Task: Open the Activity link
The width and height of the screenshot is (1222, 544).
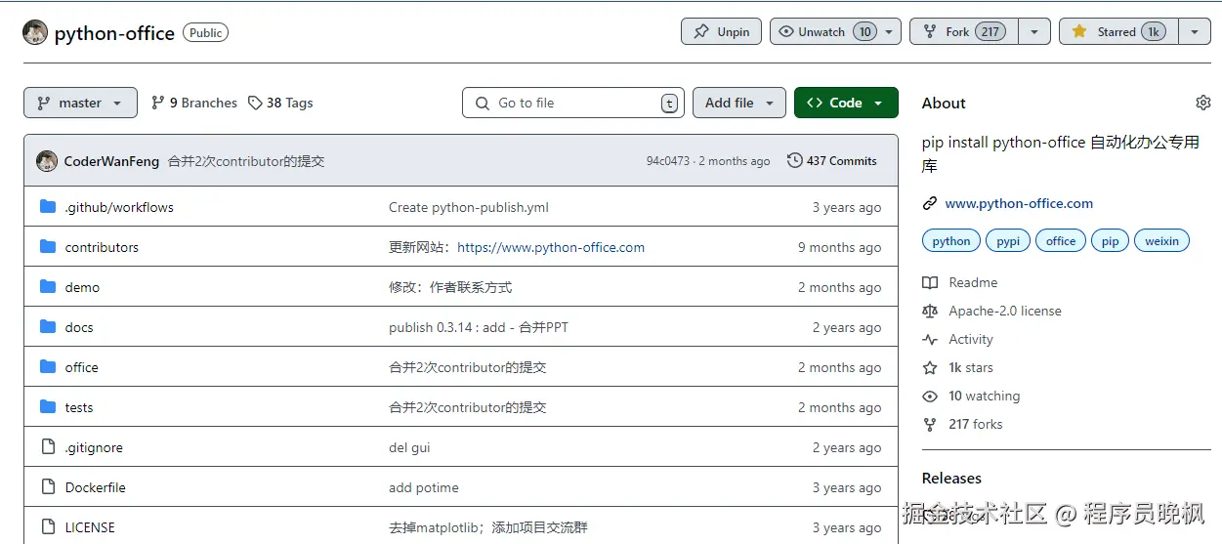Action: [958, 339]
